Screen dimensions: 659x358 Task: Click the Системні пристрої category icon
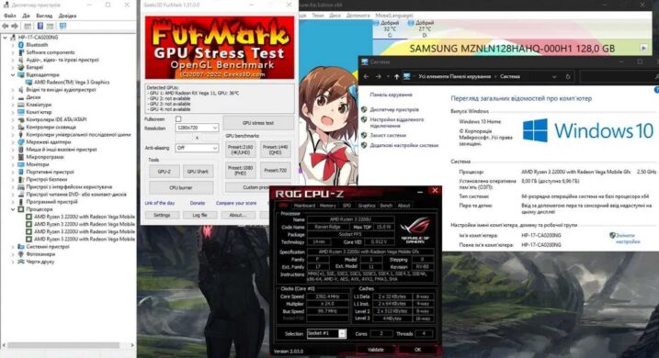click(20, 247)
